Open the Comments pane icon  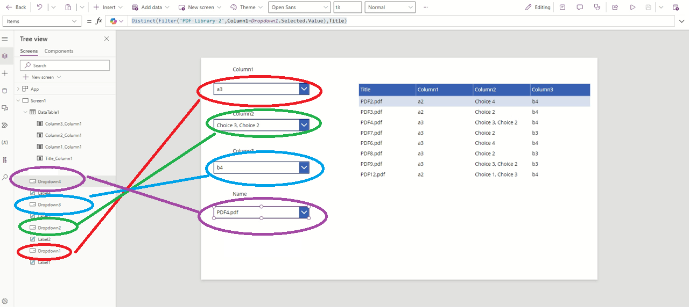[580, 8]
